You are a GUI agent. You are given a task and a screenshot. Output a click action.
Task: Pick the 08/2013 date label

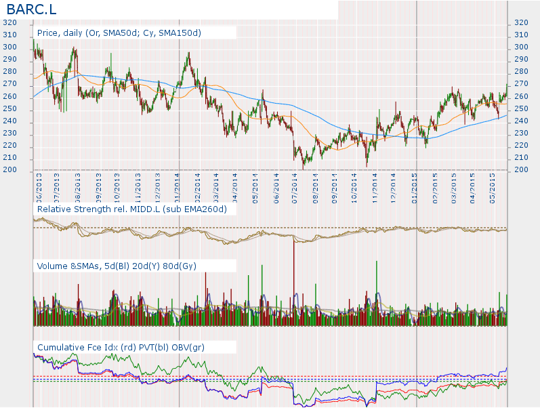(x=78, y=187)
